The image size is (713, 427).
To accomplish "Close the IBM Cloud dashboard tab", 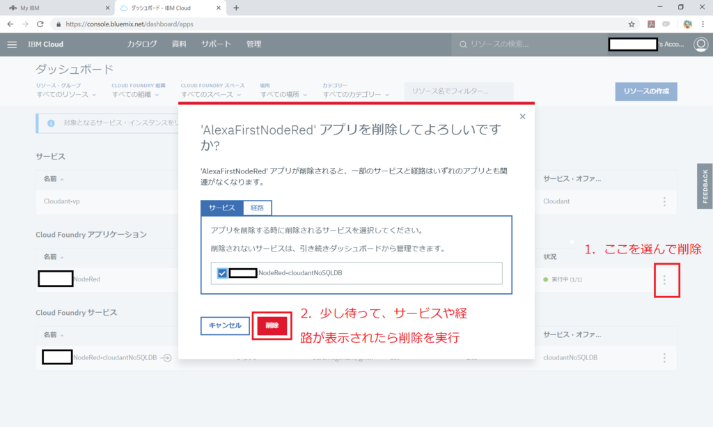I will 218,8.
